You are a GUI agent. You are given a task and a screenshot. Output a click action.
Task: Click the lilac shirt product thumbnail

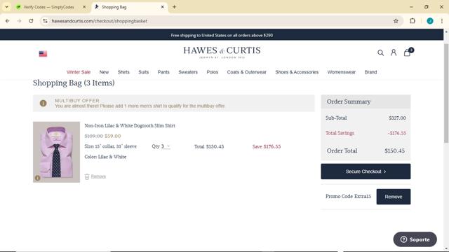click(56, 152)
